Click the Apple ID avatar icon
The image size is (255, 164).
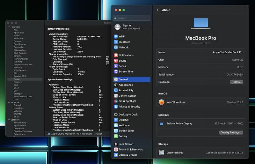pos(117,27)
